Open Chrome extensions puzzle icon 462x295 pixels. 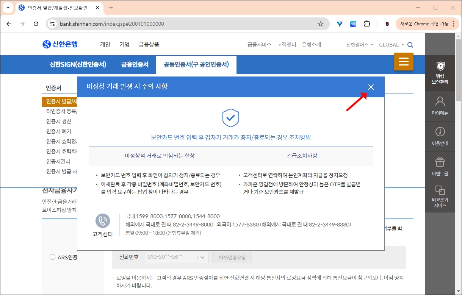click(x=367, y=23)
